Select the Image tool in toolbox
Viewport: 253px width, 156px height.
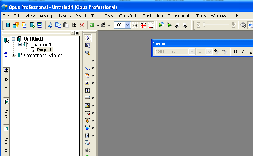[x=87, y=106]
